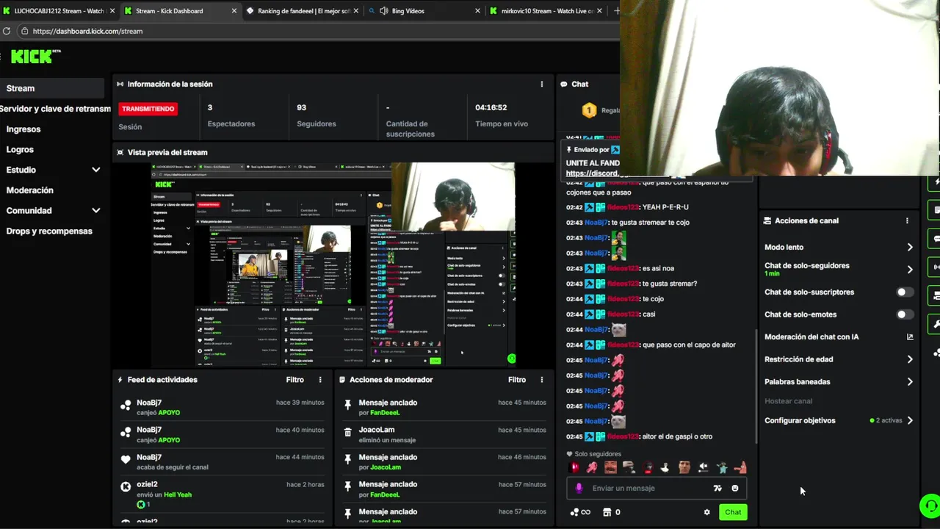Image resolution: width=940 pixels, height=529 pixels.
Task: Click Moderación del chat con IA
Action: [811, 337]
